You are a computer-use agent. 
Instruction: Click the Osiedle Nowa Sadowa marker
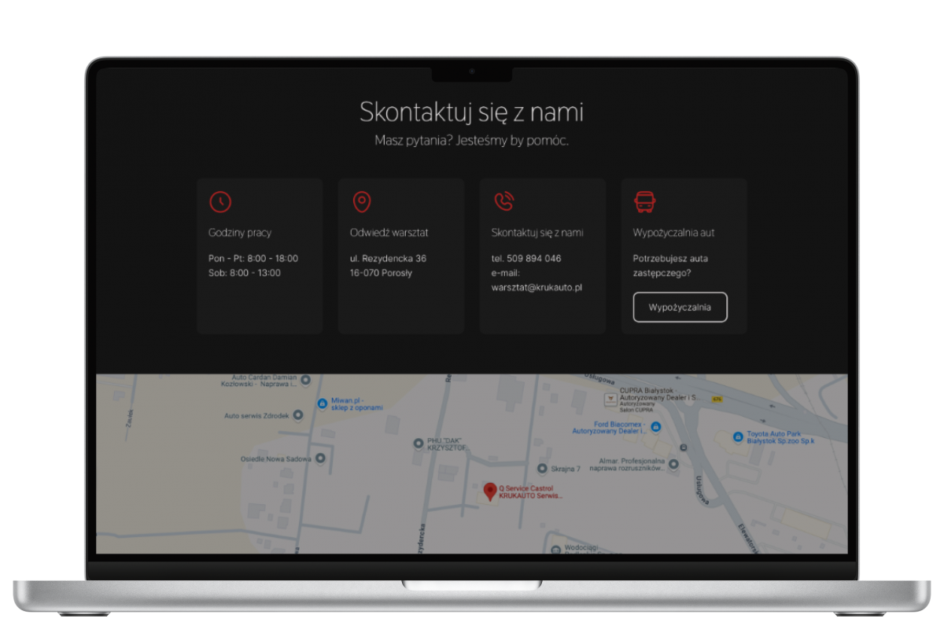(320, 458)
